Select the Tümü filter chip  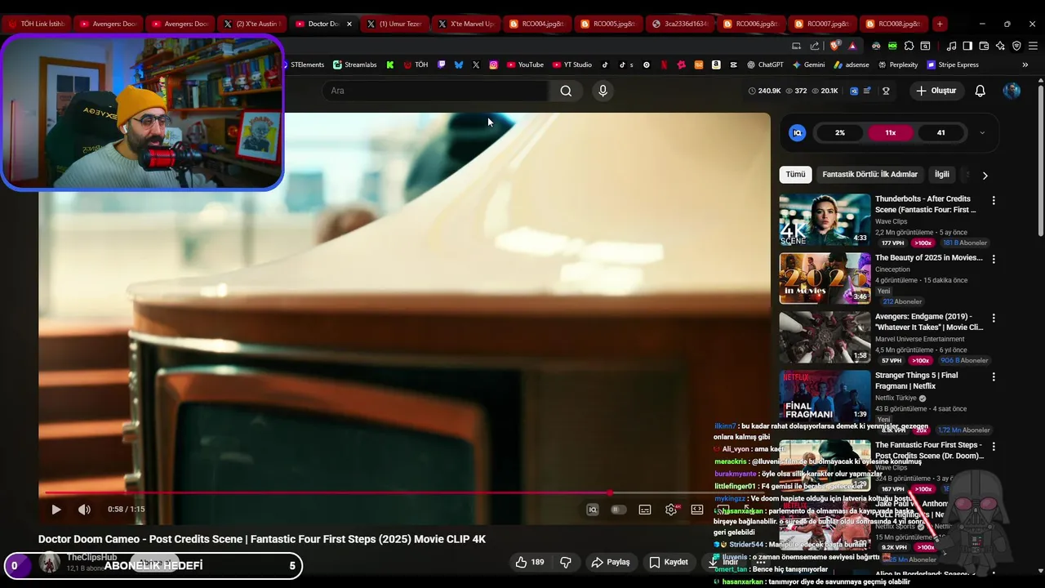click(x=795, y=175)
